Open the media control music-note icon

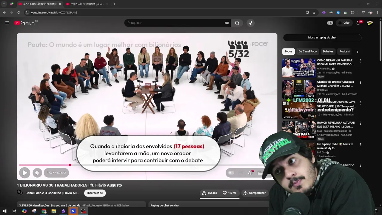click(363, 13)
